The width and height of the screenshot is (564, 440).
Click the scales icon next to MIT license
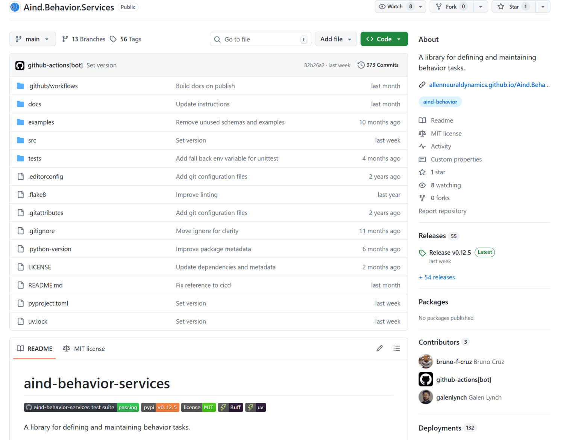tap(422, 133)
